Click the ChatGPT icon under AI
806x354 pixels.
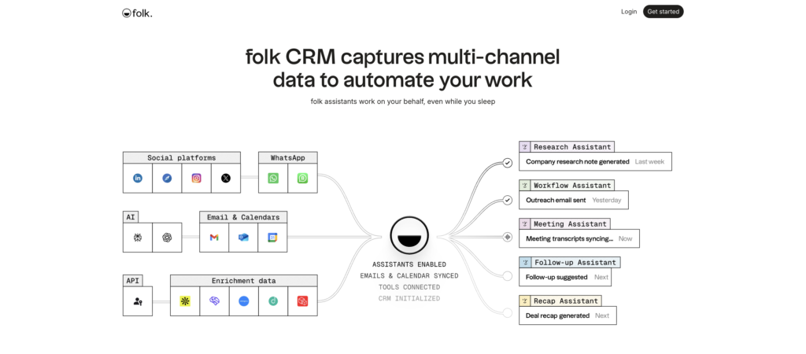[167, 238]
